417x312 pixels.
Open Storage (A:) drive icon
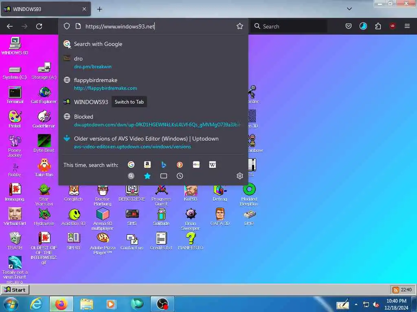(44, 71)
